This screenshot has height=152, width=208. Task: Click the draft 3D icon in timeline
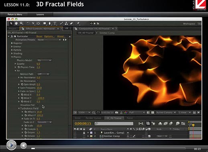pos(153,124)
